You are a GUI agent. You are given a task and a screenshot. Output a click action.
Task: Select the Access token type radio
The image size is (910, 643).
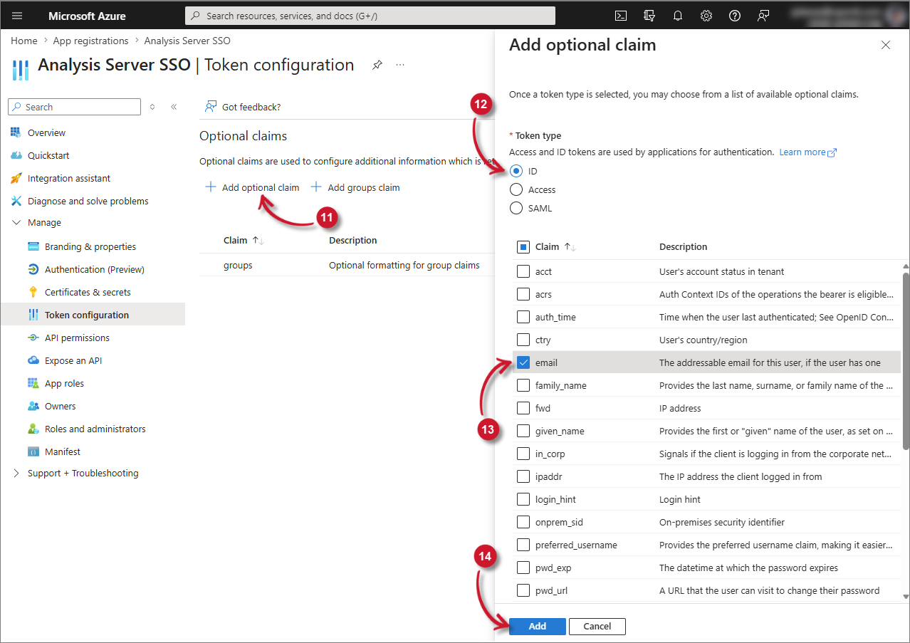[x=516, y=189]
